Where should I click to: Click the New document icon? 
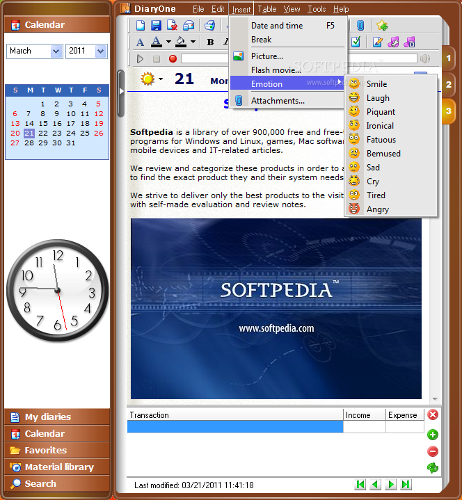click(141, 25)
